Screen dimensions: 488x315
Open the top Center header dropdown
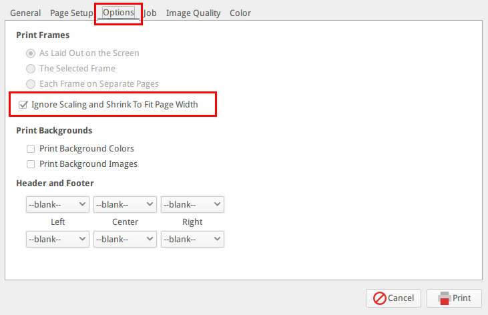[x=125, y=204]
